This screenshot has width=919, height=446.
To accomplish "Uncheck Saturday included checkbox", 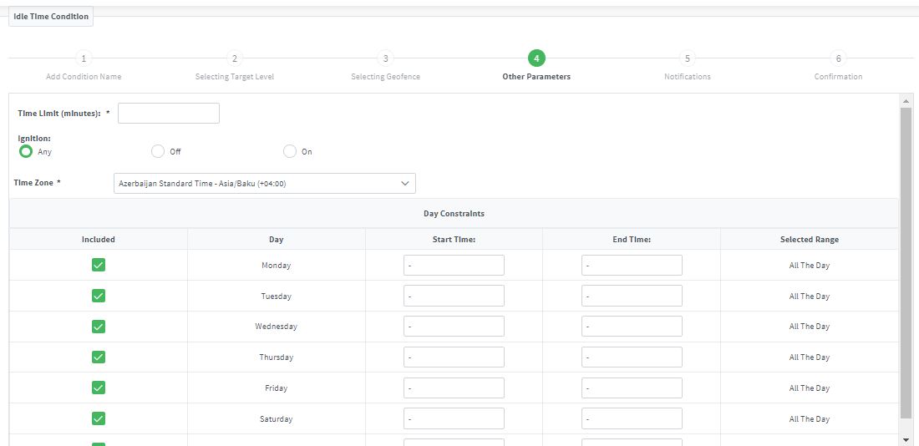I will pos(99,418).
